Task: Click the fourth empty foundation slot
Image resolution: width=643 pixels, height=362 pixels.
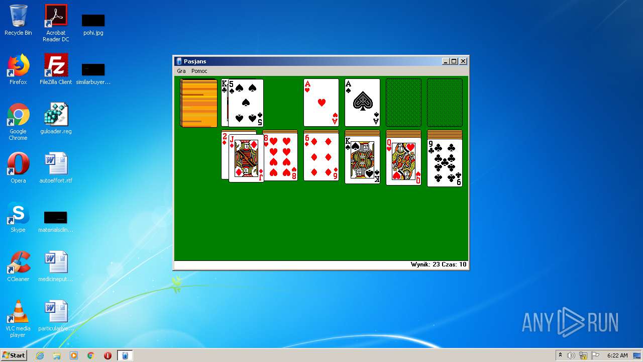Action: 445,103
